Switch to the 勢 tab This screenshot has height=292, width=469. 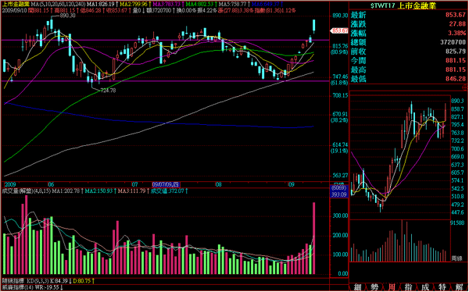[374, 287]
